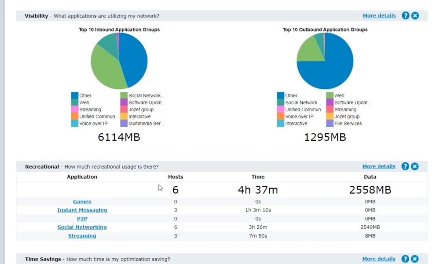The height and width of the screenshot is (264, 440).
Task: Open the Streaming application link
Action: (x=82, y=236)
